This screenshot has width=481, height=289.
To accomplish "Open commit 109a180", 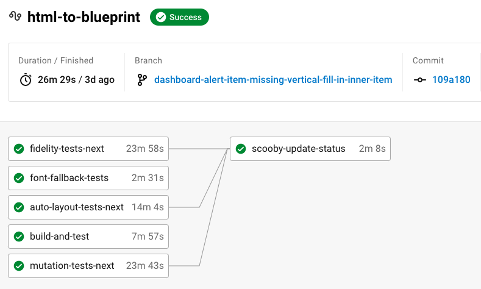I will 451,80.
